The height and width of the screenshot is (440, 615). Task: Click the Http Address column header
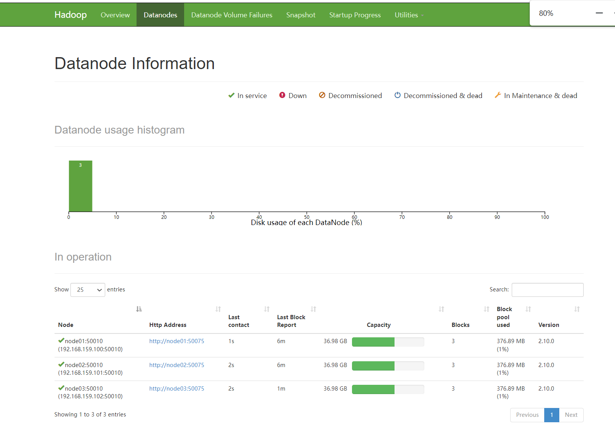(168, 325)
